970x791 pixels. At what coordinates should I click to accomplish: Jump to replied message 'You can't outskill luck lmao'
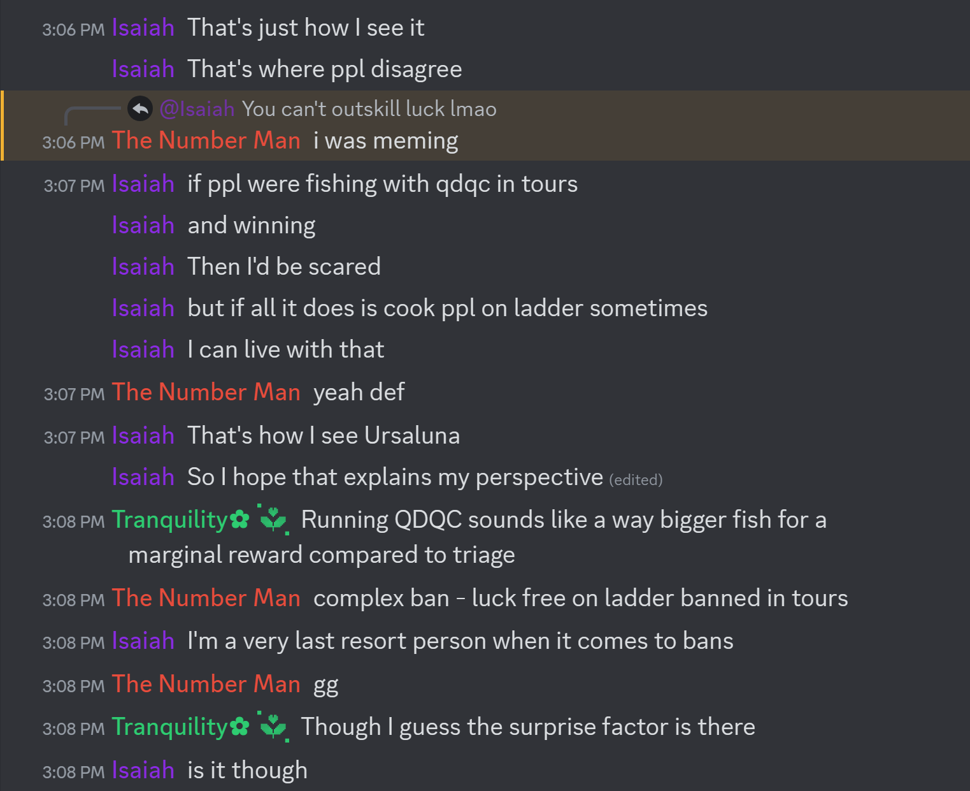point(369,109)
